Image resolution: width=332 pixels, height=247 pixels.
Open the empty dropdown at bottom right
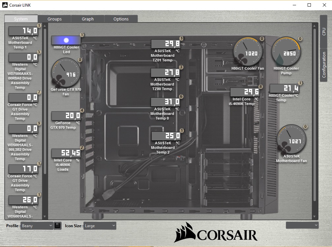[x=302, y=225]
